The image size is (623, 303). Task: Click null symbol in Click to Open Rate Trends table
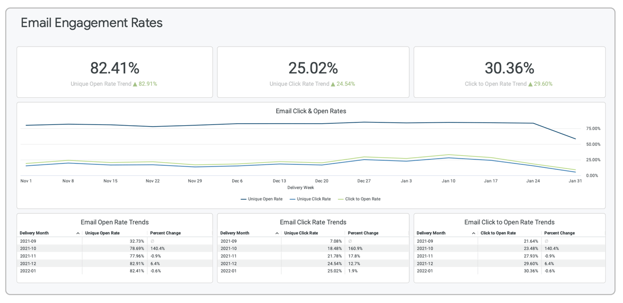(x=546, y=241)
